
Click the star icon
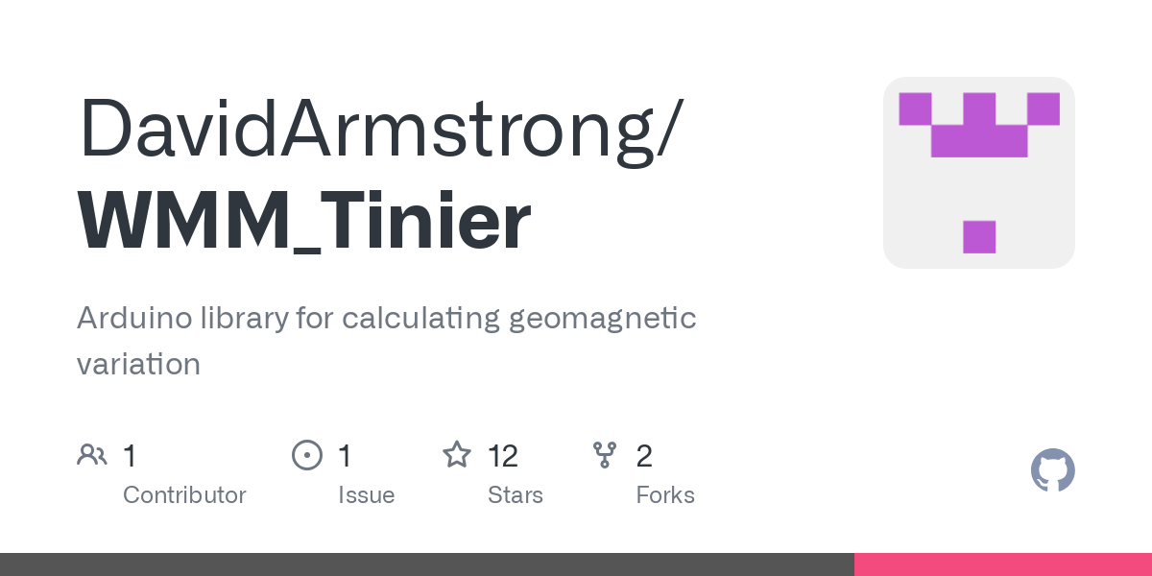456,455
